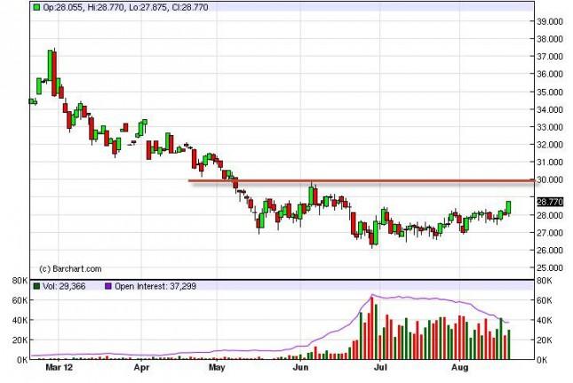Click the 34.000 price axis label

550,109
